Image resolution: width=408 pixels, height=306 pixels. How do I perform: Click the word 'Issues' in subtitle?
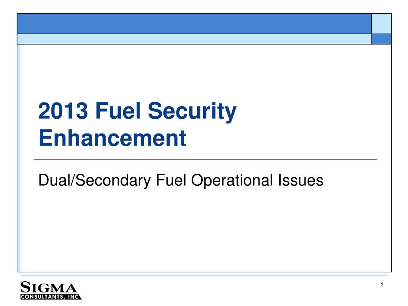tap(301, 180)
